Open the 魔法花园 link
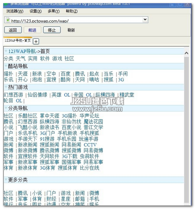The image size is (195, 209). (93, 122)
